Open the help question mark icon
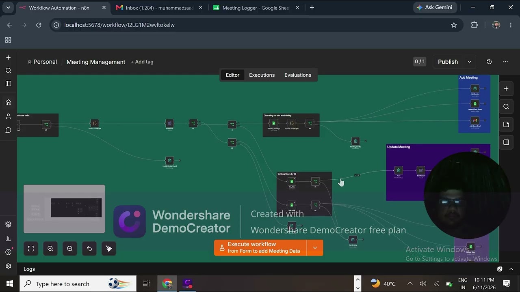 point(8,252)
